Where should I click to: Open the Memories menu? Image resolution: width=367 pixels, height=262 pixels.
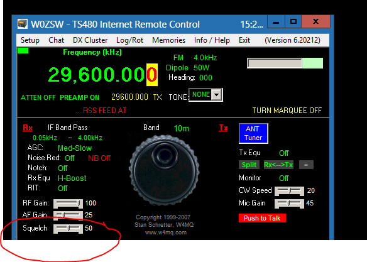coord(169,40)
